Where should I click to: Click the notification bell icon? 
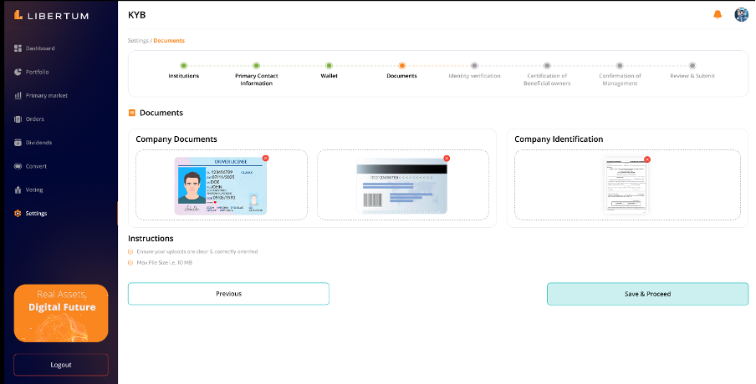(718, 15)
